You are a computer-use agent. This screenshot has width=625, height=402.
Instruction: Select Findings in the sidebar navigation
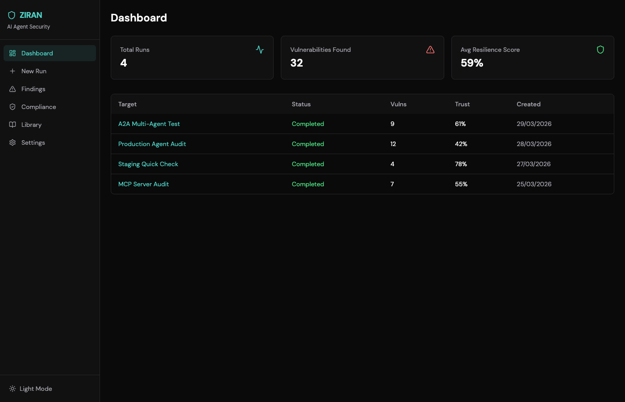[33, 89]
